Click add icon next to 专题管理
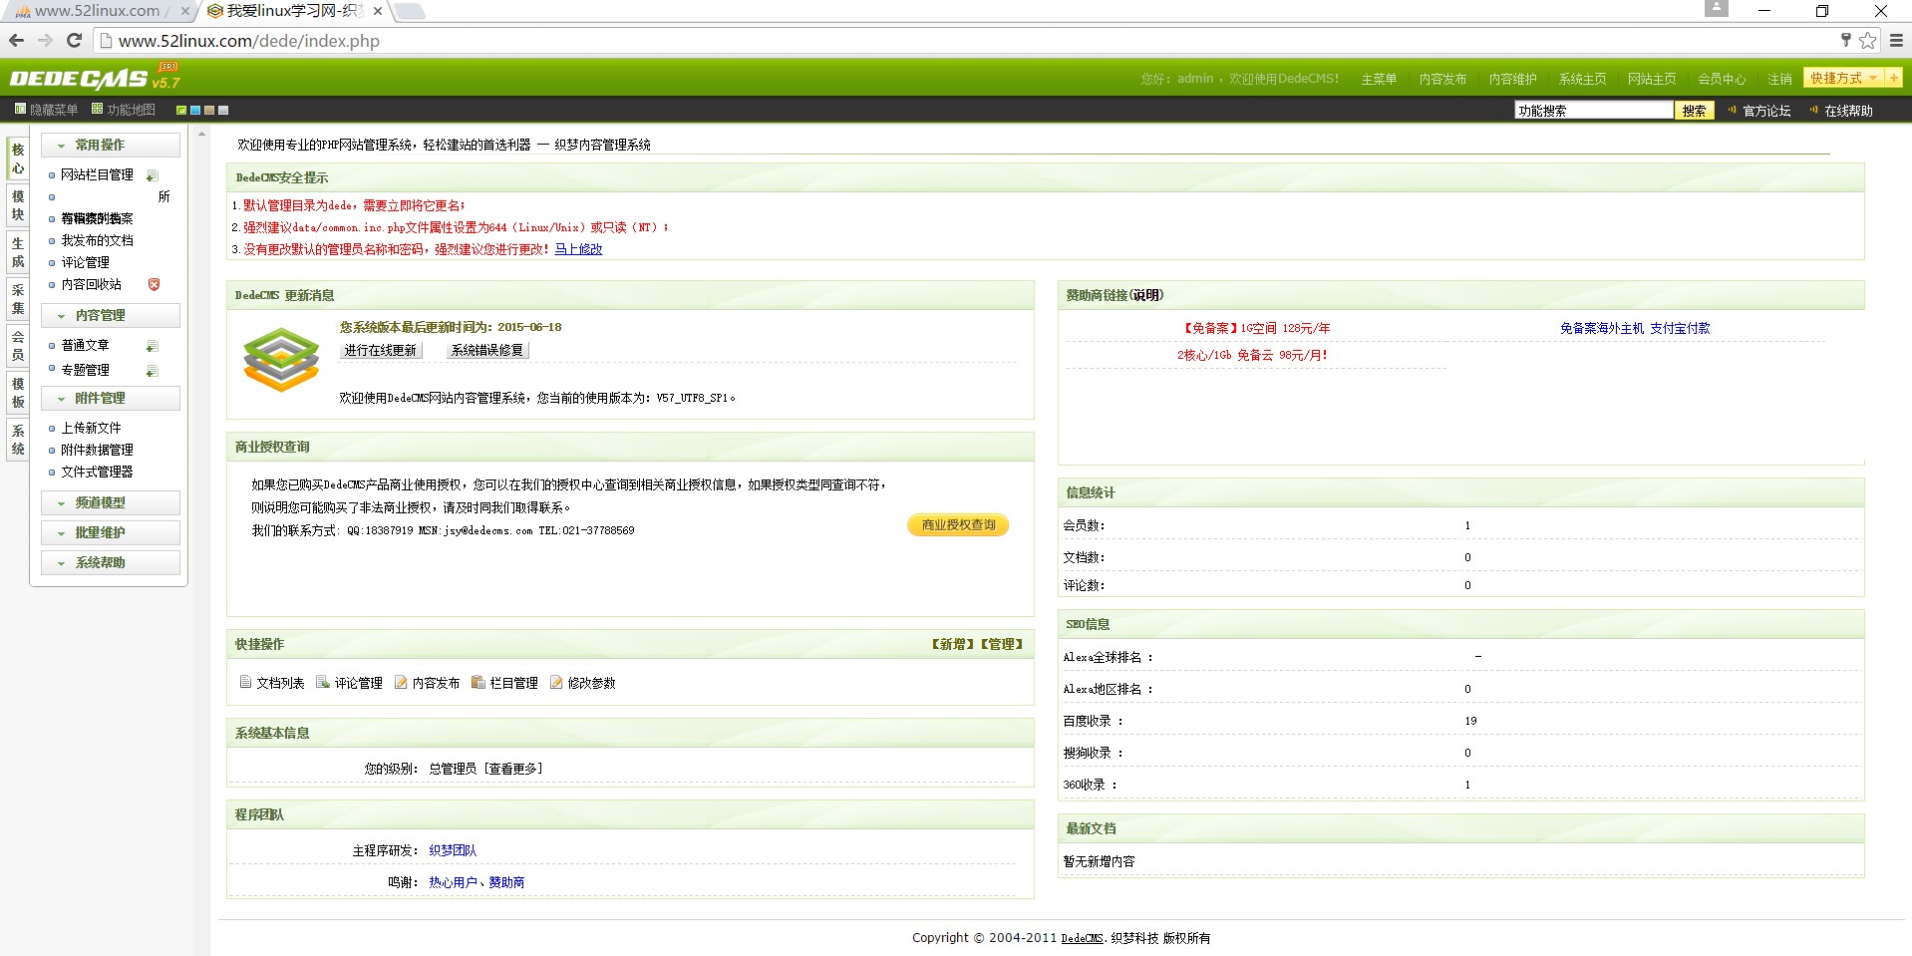 point(152,371)
